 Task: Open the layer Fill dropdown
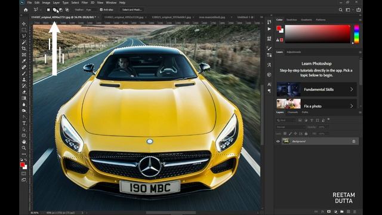324,134
